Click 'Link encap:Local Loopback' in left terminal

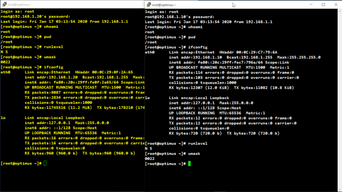tap(55, 118)
